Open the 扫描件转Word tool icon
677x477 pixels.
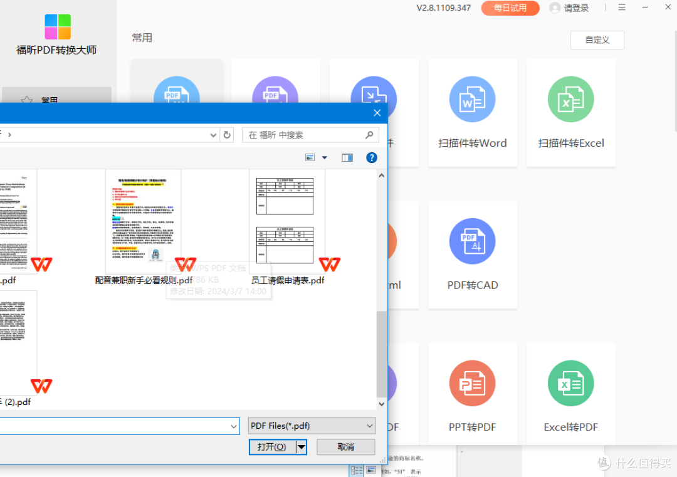[472, 99]
